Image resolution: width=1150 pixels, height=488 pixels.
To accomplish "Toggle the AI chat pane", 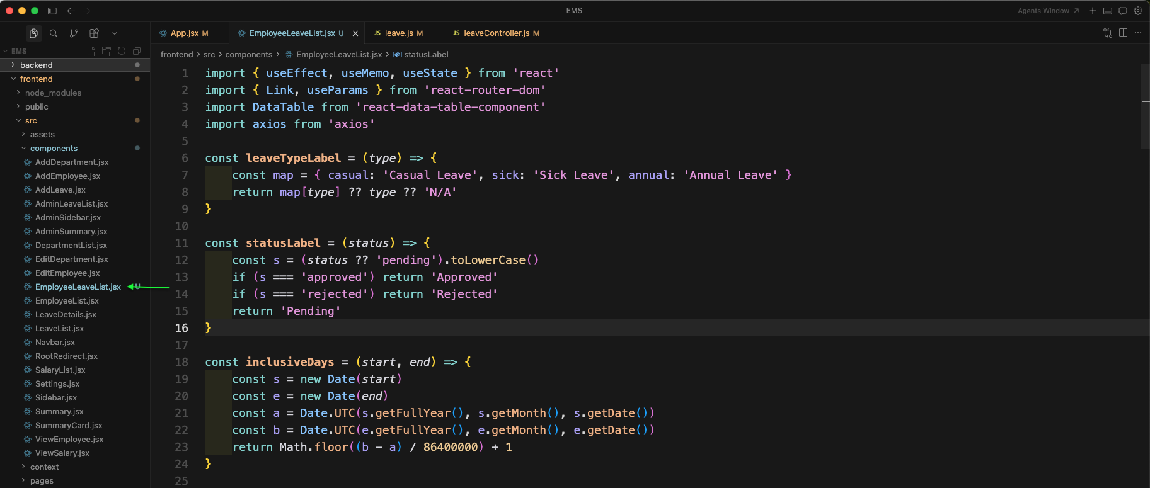I will tap(1123, 11).
